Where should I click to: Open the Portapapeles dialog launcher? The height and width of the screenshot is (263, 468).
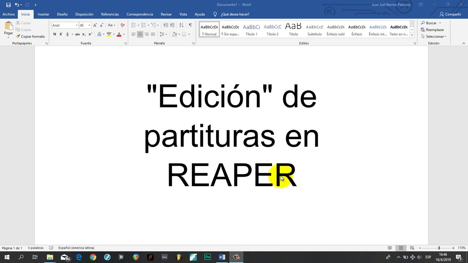tap(46, 43)
